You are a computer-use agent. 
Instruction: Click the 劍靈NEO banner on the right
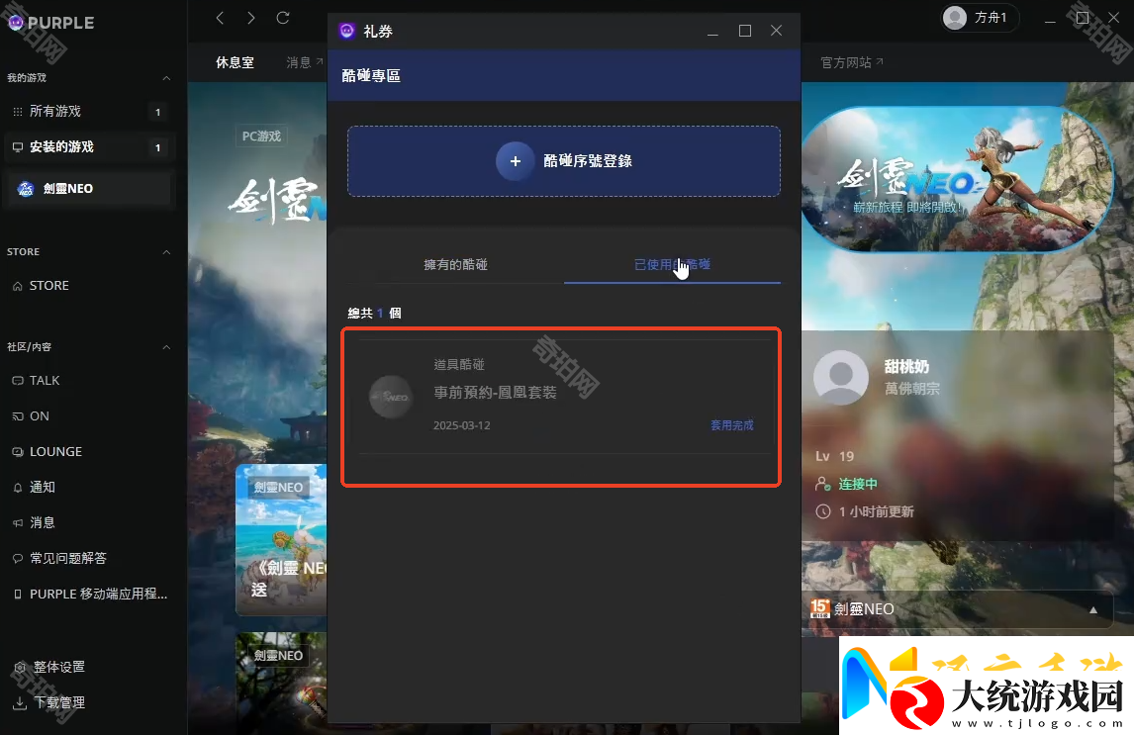pos(958,179)
